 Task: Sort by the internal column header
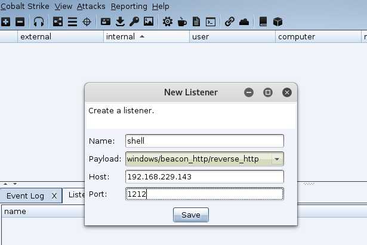tap(147, 37)
